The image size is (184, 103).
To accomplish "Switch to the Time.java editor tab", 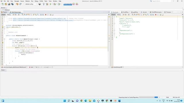I will (x=168, y=12).
